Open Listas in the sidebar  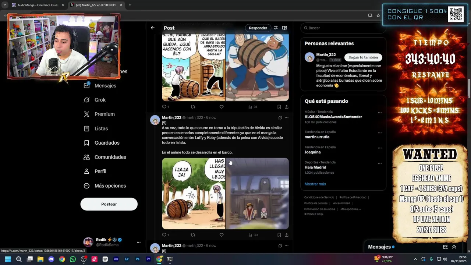[x=96, y=128]
